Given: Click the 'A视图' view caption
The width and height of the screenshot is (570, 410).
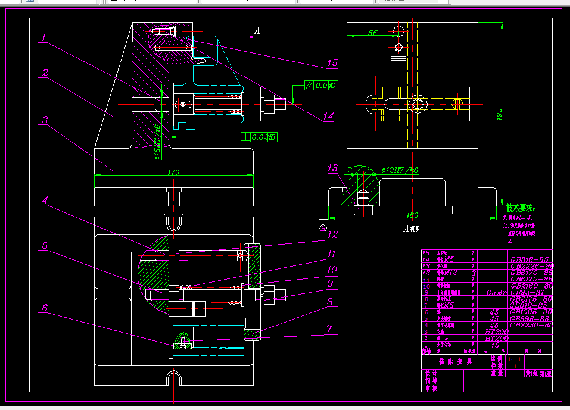Looking at the screenshot, I should click(411, 229).
